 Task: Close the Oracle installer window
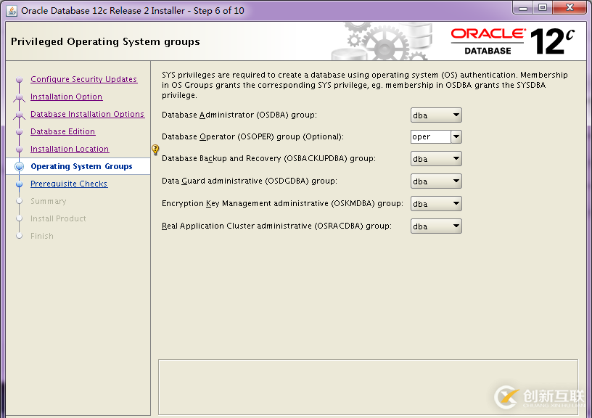pos(570,8)
